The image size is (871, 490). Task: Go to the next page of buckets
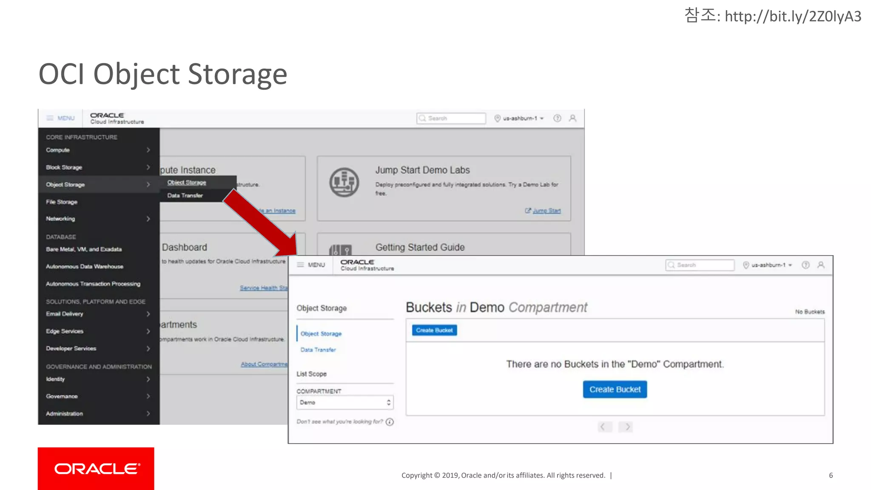626,427
